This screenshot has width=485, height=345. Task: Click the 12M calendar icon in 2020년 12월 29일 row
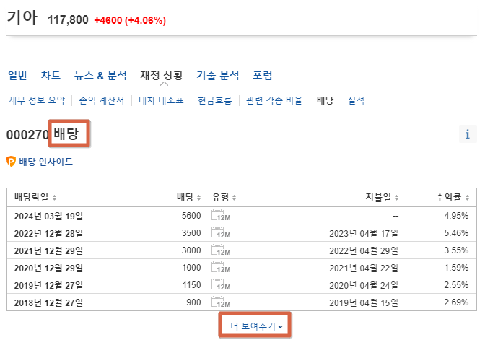tap(221, 267)
